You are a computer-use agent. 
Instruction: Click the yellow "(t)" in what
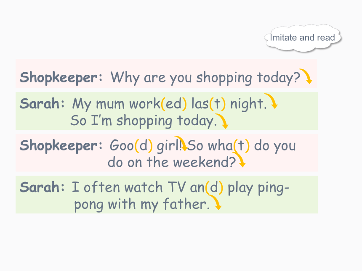click(x=241, y=146)
